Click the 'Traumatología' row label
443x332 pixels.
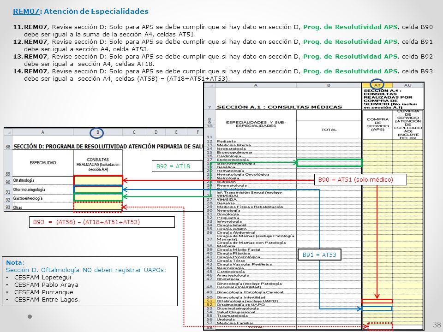pos(232,315)
